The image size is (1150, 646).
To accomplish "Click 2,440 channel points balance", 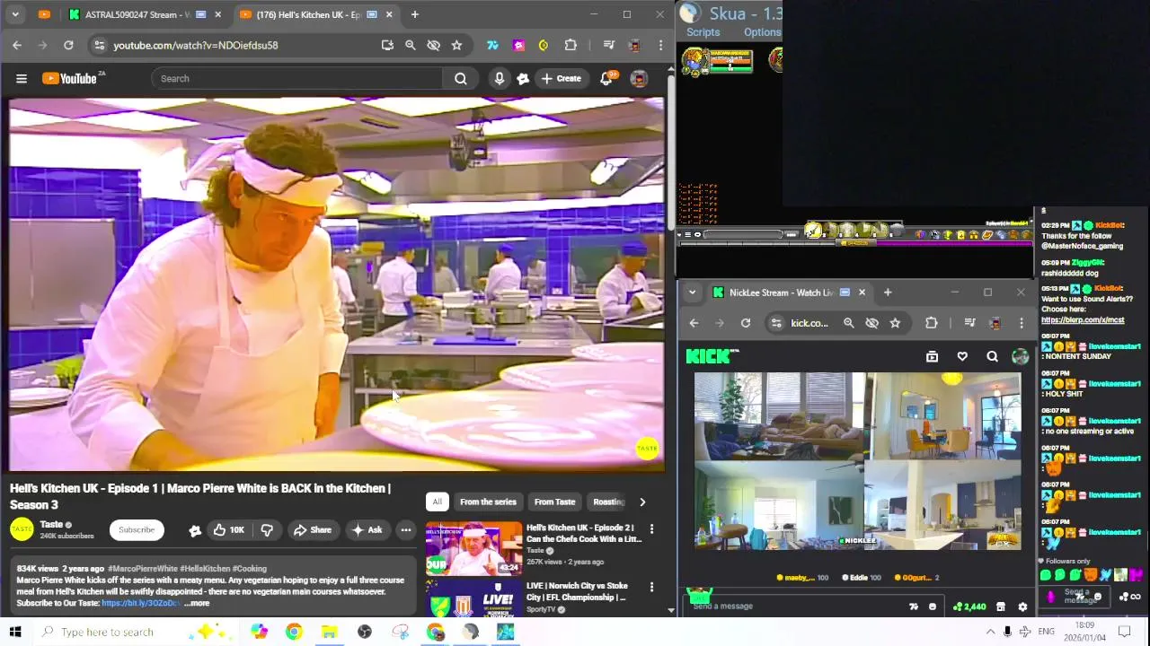I will [969, 607].
